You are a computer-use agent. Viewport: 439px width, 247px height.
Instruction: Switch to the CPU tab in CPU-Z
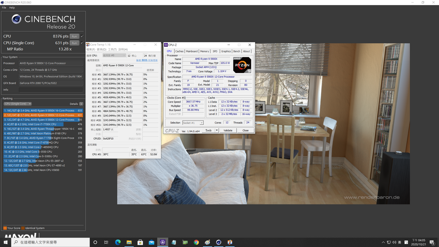point(169,51)
